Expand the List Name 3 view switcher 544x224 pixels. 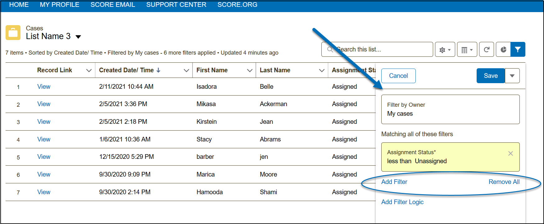point(79,37)
